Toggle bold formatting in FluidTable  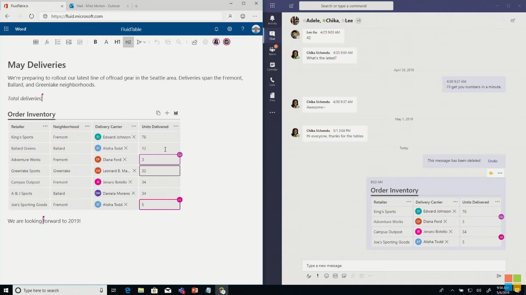(95, 42)
